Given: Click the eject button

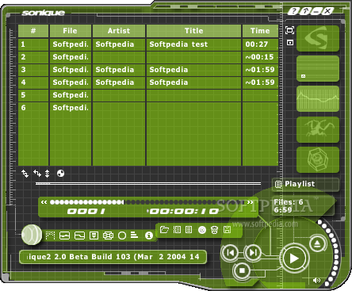Looking at the screenshot, I should coord(317,243).
